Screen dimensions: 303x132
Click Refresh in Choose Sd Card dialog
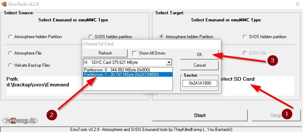105,53
